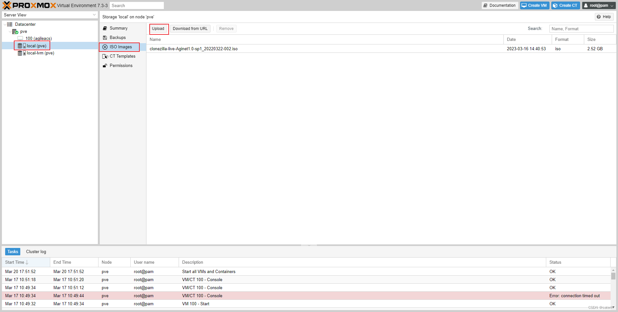Open the Backups section
This screenshot has width=618, height=312.
click(123, 38)
